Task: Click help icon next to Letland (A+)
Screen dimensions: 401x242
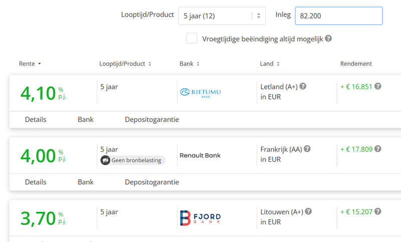Action: tap(303, 86)
